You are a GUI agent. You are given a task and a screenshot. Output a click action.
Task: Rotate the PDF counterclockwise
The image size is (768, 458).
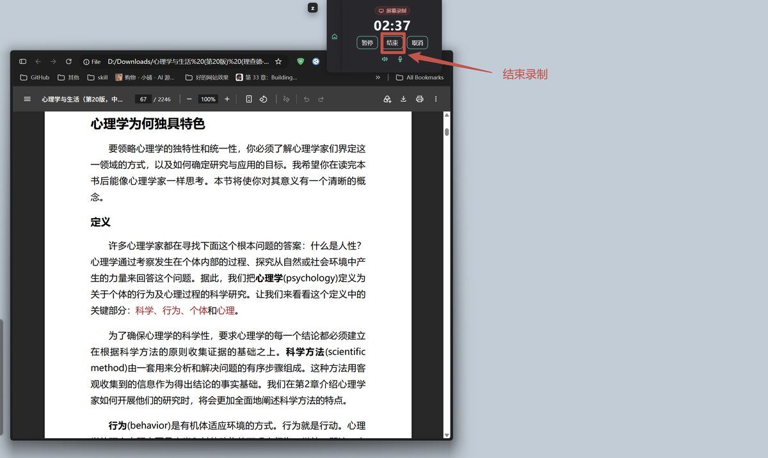click(263, 99)
